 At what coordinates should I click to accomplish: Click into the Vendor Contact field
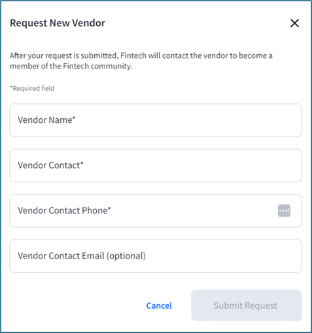(156, 165)
